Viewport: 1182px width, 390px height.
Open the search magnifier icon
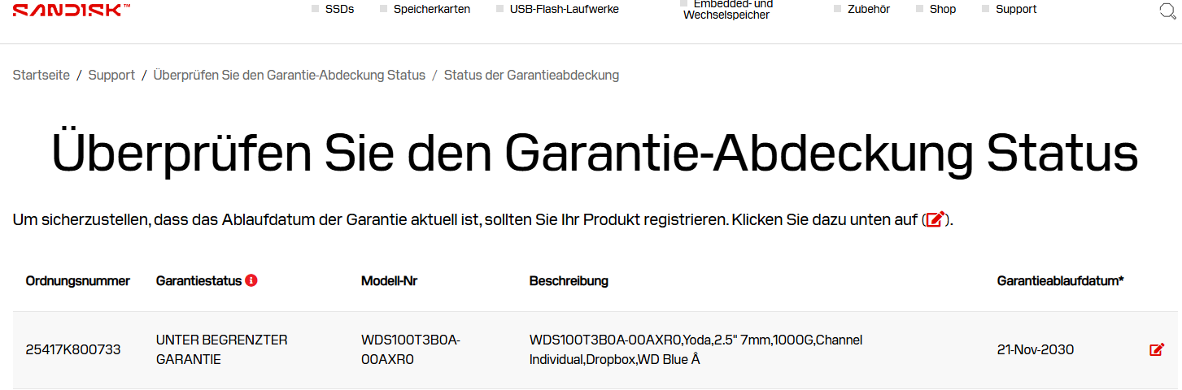coord(1167,11)
